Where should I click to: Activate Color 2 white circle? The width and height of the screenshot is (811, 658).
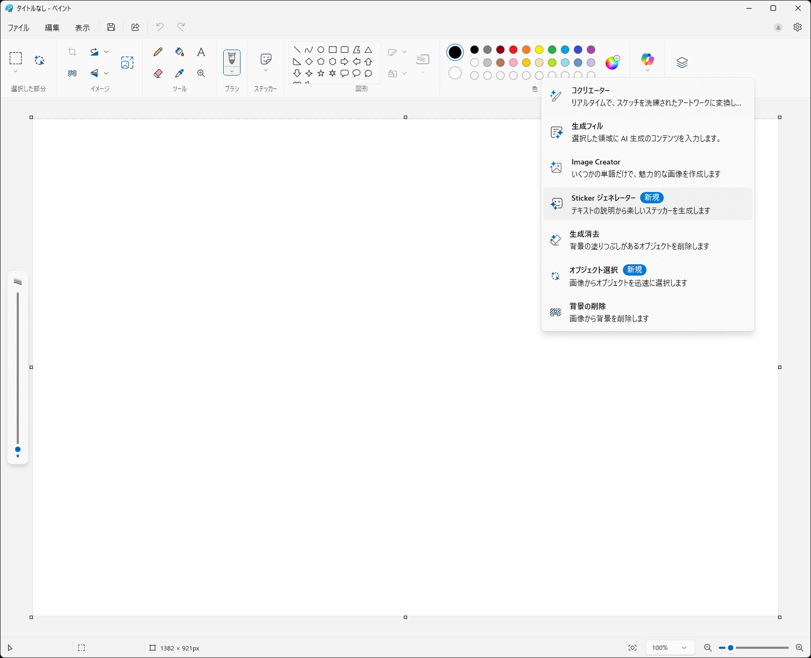pos(455,73)
